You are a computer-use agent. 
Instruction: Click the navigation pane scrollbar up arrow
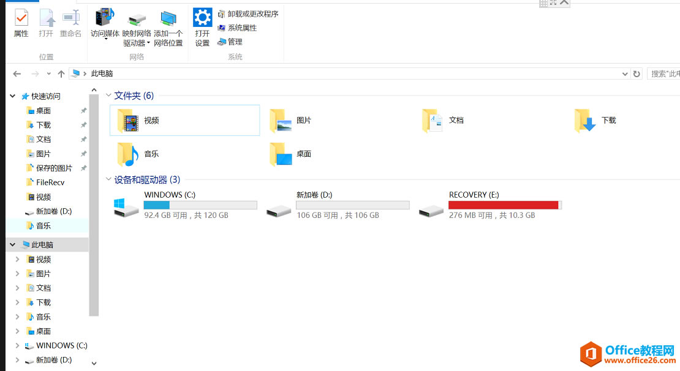point(94,90)
